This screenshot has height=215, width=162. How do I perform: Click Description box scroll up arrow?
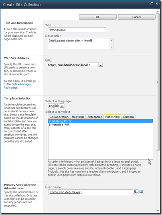click(x=111, y=41)
